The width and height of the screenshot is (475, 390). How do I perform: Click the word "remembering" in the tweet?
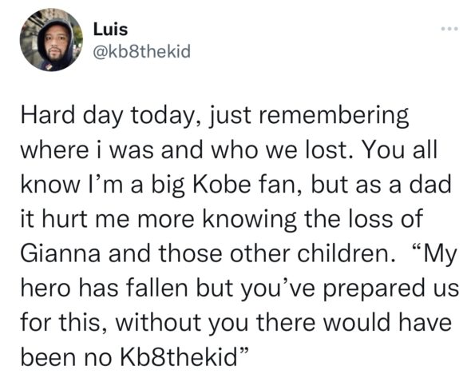click(x=333, y=117)
